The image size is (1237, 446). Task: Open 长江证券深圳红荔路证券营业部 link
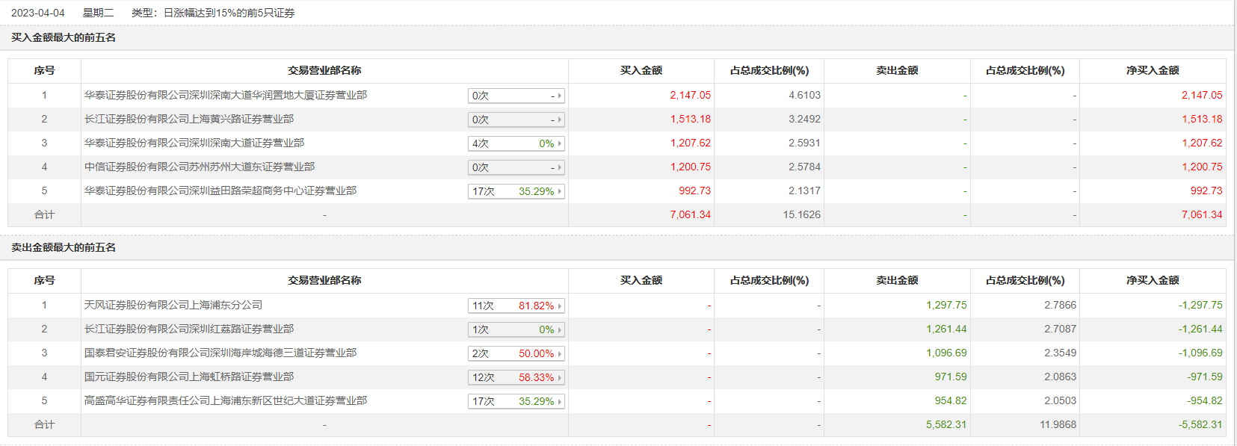pyautogui.click(x=189, y=329)
